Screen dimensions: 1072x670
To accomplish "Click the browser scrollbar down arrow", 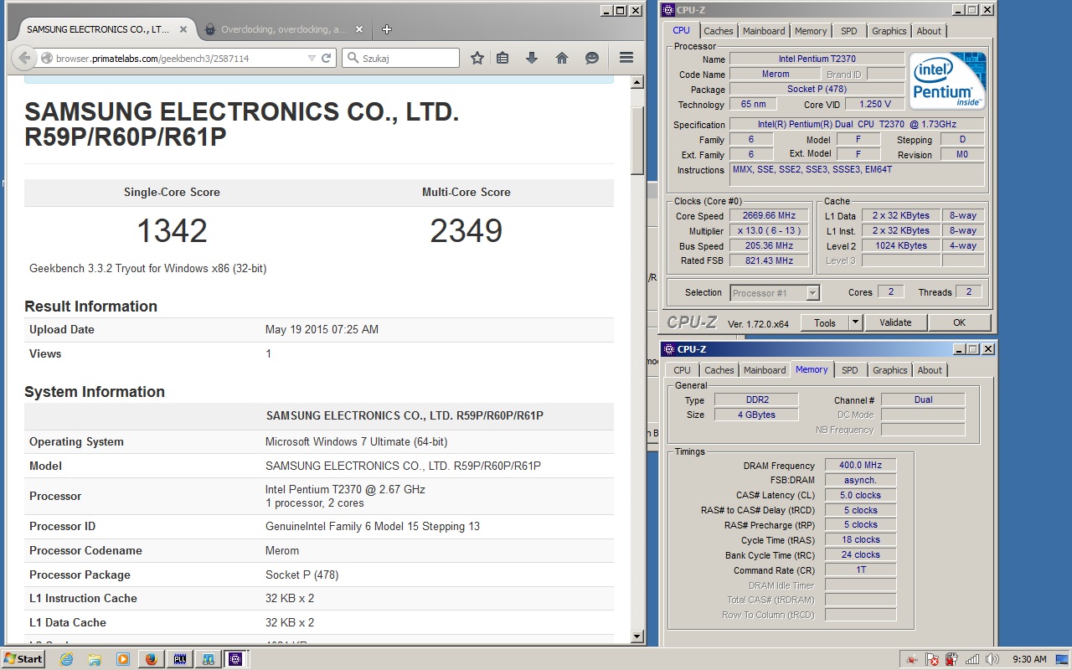I will pos(637,636).
